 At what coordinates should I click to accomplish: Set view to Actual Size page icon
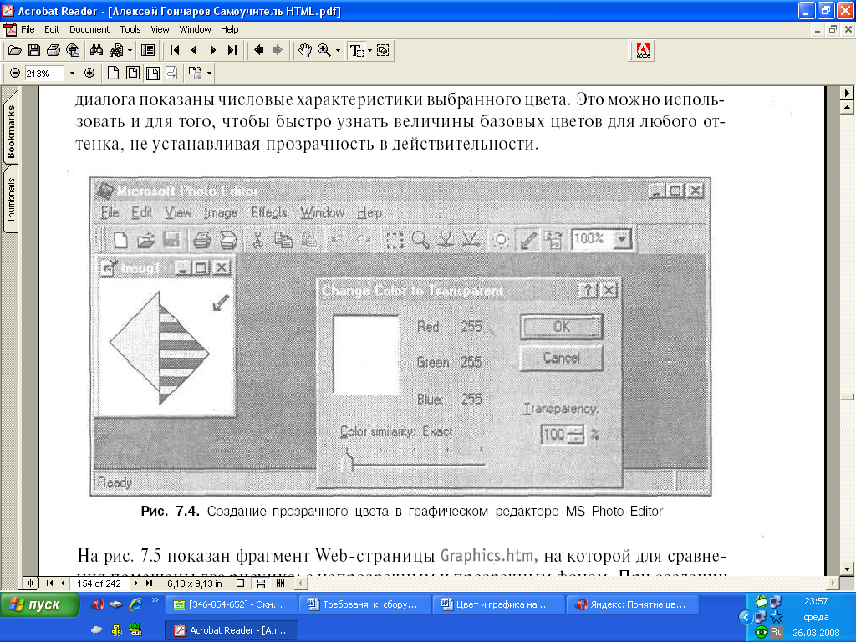point(113,73)
